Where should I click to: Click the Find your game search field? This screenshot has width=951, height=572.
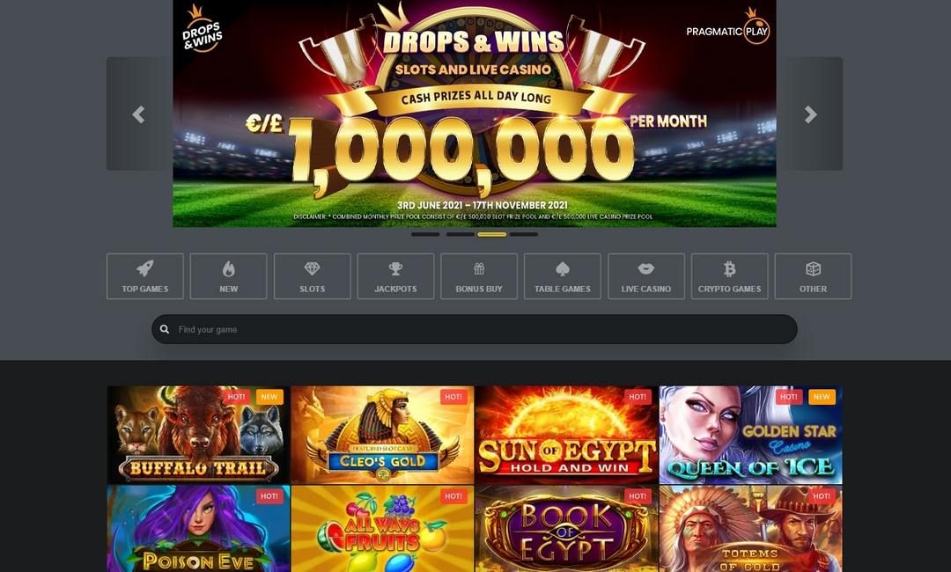[x=475, y=329]
